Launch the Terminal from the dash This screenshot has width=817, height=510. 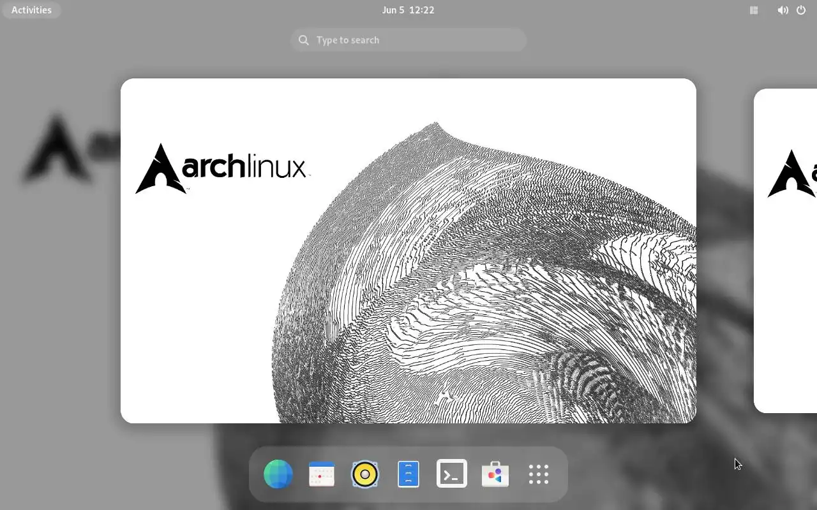[x=452, y=474]
